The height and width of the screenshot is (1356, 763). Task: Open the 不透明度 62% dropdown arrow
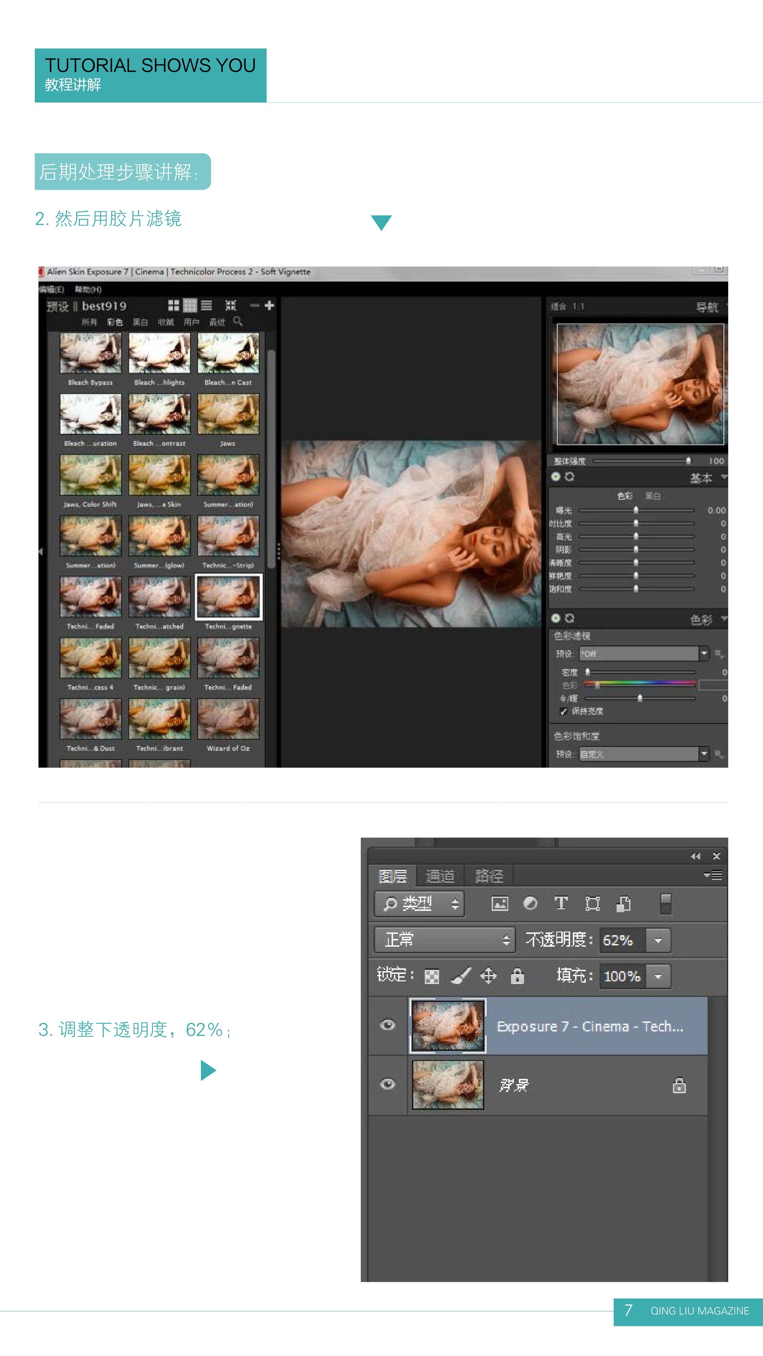(658, 941)
